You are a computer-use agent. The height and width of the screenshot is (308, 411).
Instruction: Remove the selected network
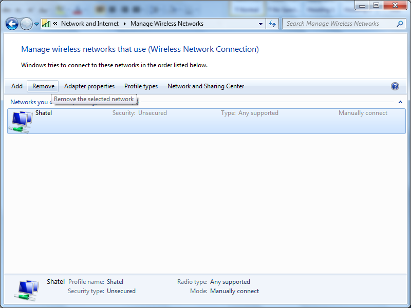click(x=43, y=86)
